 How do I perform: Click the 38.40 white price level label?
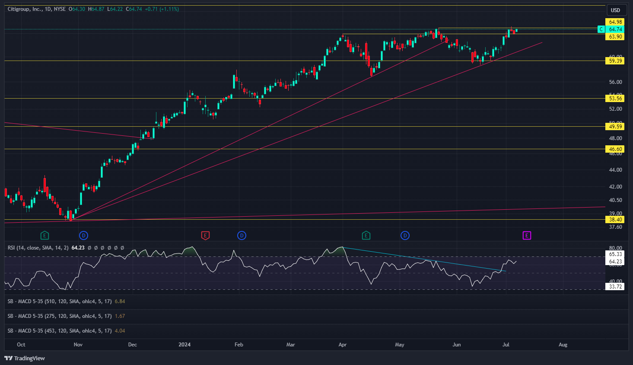coord(615,220)
